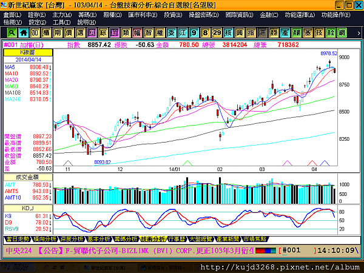364x273 pixels.
Task: Switch to the 市場焦點 tab
Action: click(255, 239)
